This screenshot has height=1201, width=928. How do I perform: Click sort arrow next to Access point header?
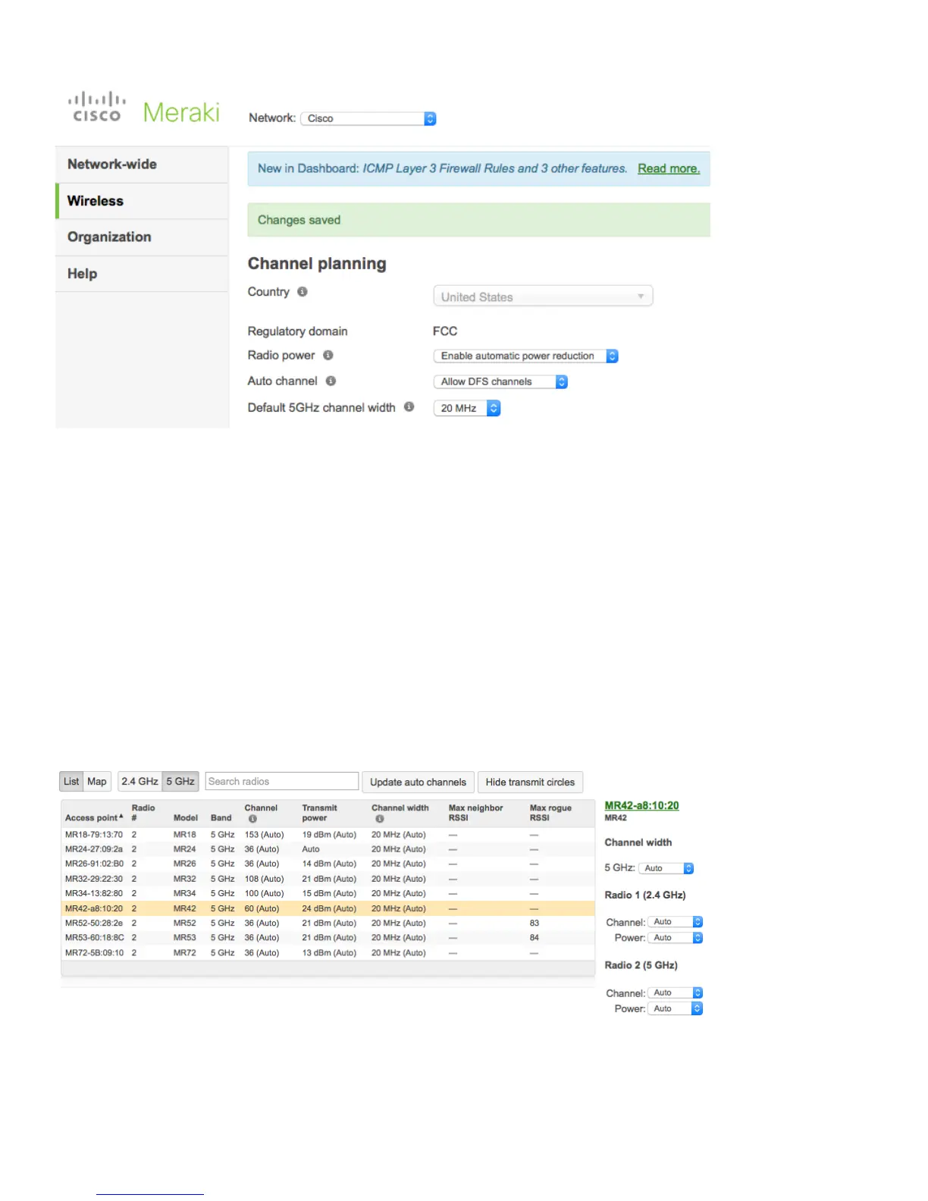121,817
